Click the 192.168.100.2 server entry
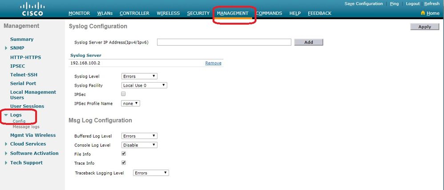This screenshot has width=444, height=190. (x=85, y=63)
